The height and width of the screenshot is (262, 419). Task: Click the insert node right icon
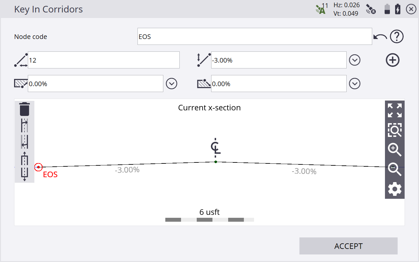click(25, 126)
